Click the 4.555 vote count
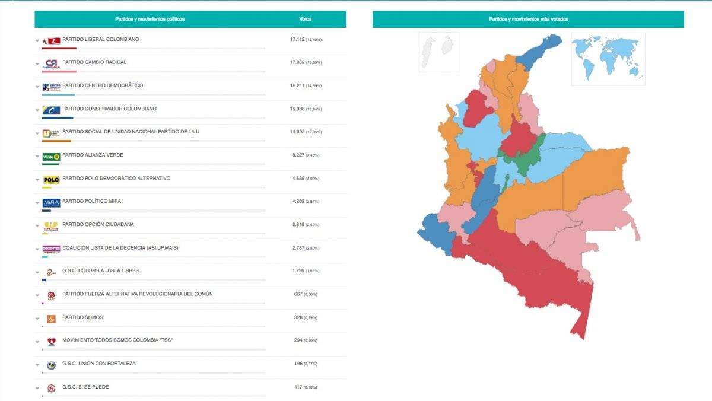This screenshot has width=712, height=401. [298, 178]
